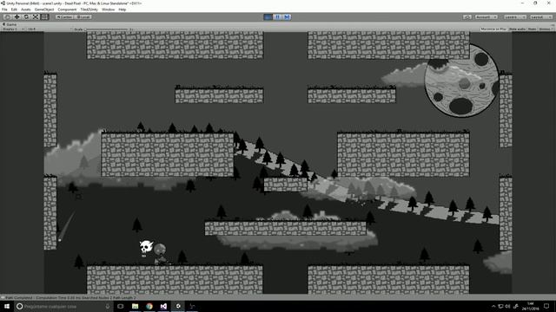Screen dimensions: 556x312
Task: Click the Pause button
Action: point(277,17)
